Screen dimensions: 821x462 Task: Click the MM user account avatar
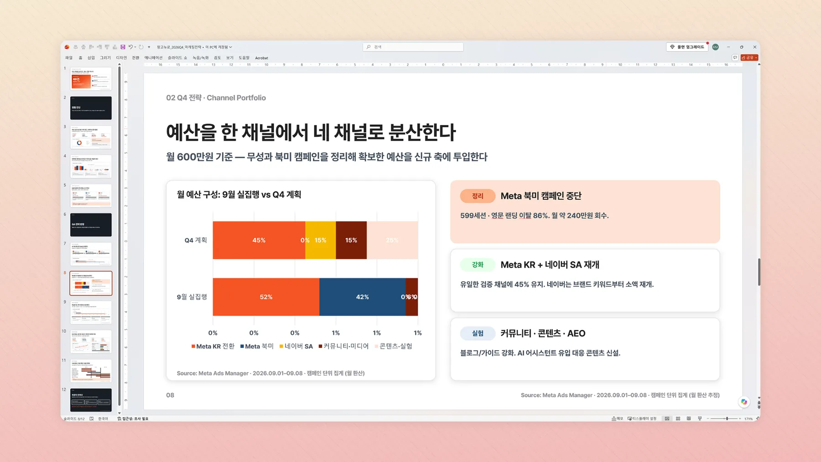pyautogui.click(x=715, y=47)
